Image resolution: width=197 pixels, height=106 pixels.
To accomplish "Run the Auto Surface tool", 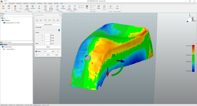I will tap(75, 8).
